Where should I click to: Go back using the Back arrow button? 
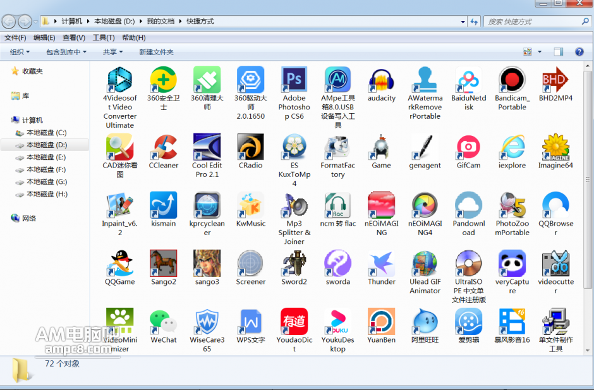(x=9, y=21)
